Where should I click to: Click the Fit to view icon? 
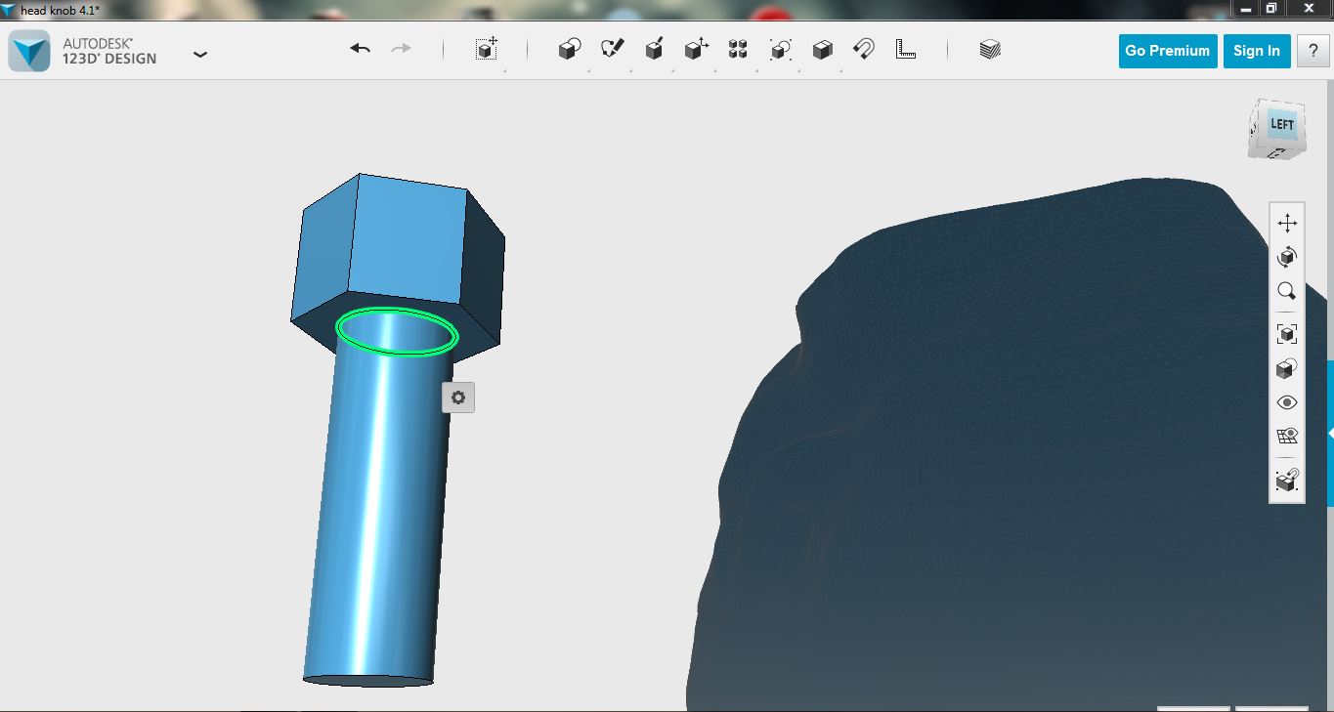1287,334
